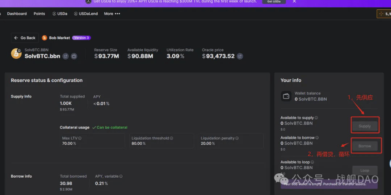Open the oracle price external link icon
The width and height of the screenshot is (391, 195).
point(240,56)
